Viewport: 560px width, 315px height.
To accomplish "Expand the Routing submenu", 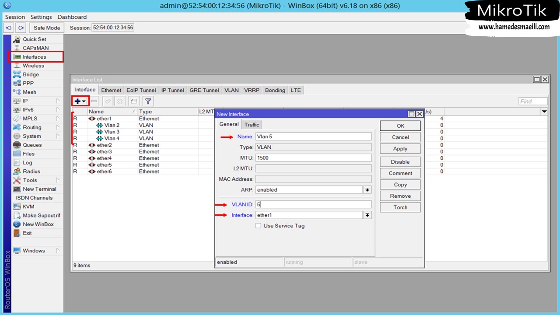I will point(58,127).
